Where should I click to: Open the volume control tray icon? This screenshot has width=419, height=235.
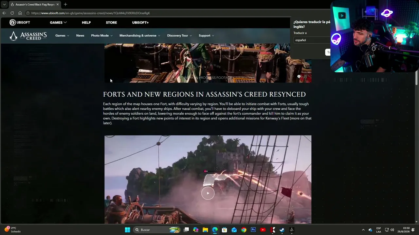(x=392, y=230)
